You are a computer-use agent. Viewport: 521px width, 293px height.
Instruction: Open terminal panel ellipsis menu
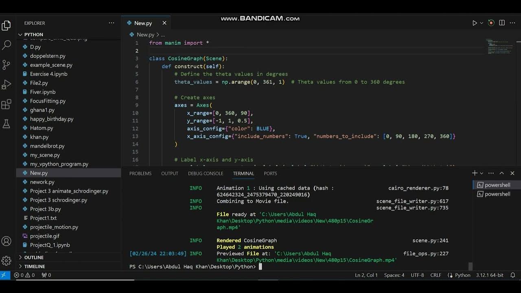tap(491, 173)
